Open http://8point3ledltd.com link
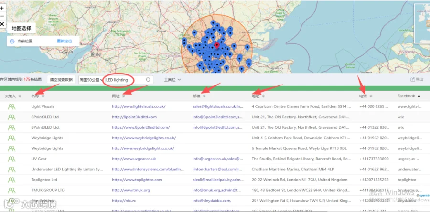This screenshot has height=212, width=430. click(x=134, y=117)
